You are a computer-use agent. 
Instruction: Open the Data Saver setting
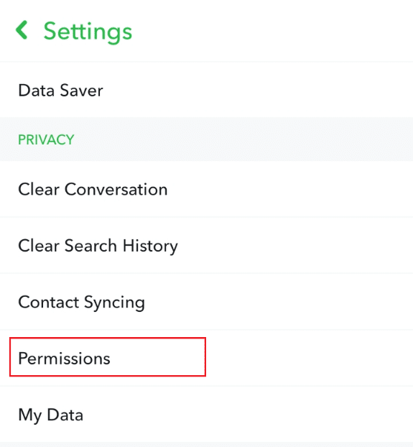207,90
